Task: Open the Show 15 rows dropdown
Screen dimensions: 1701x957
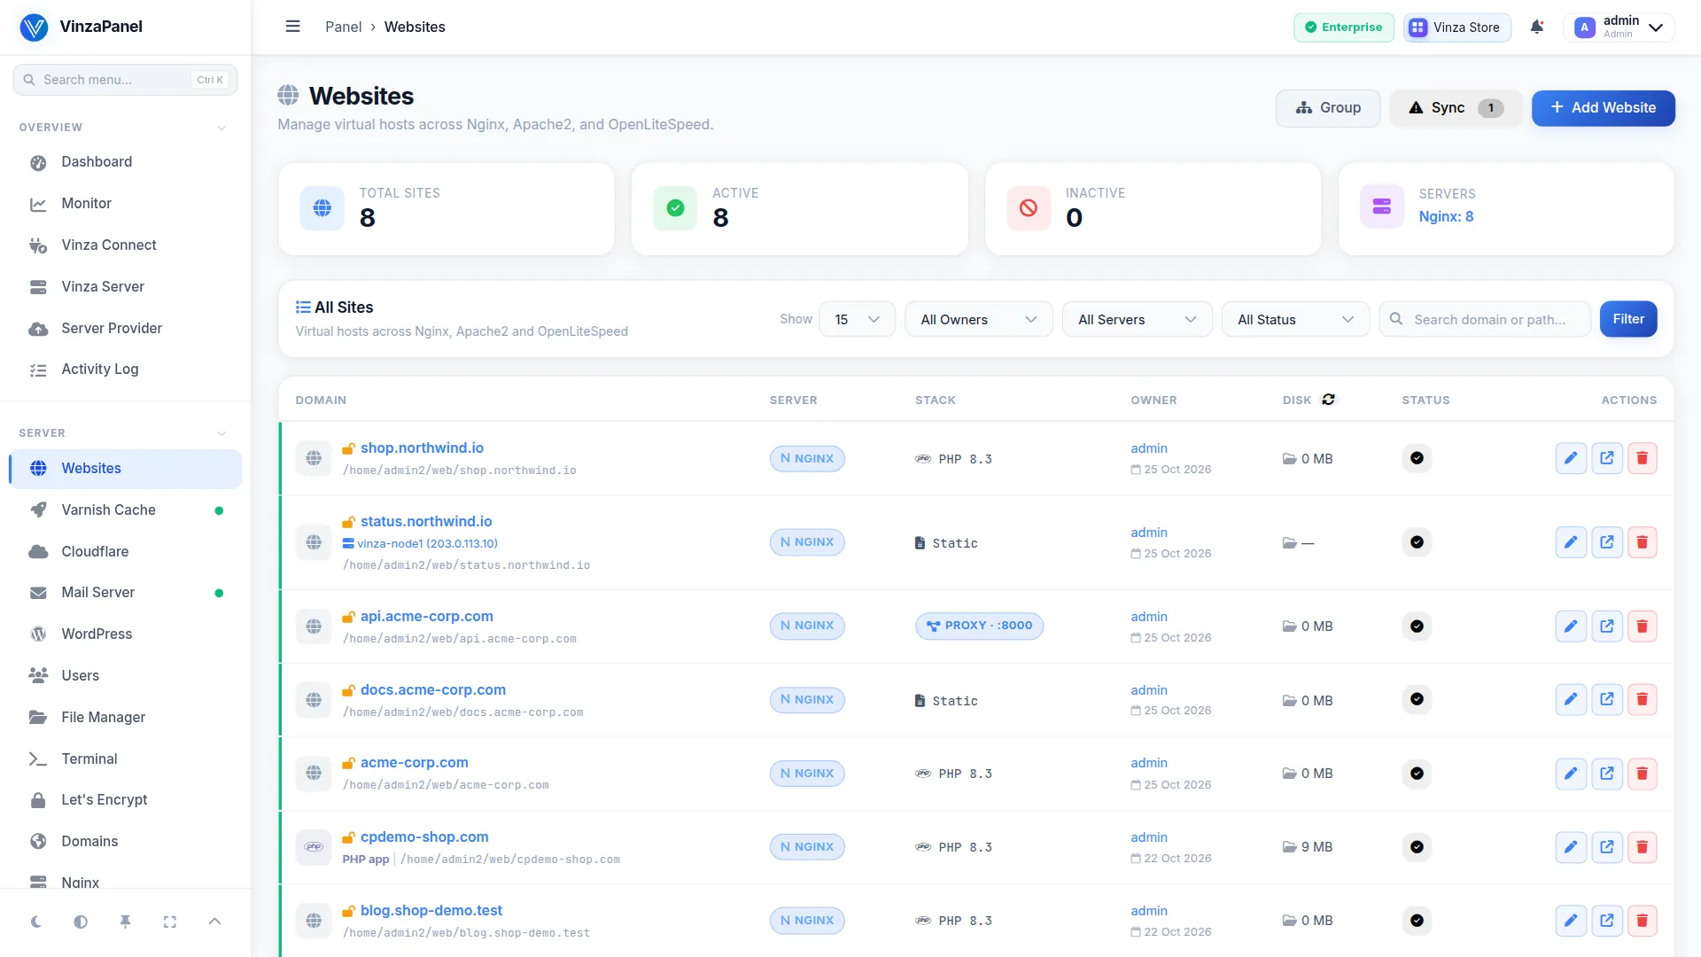Action: point(857,319)
